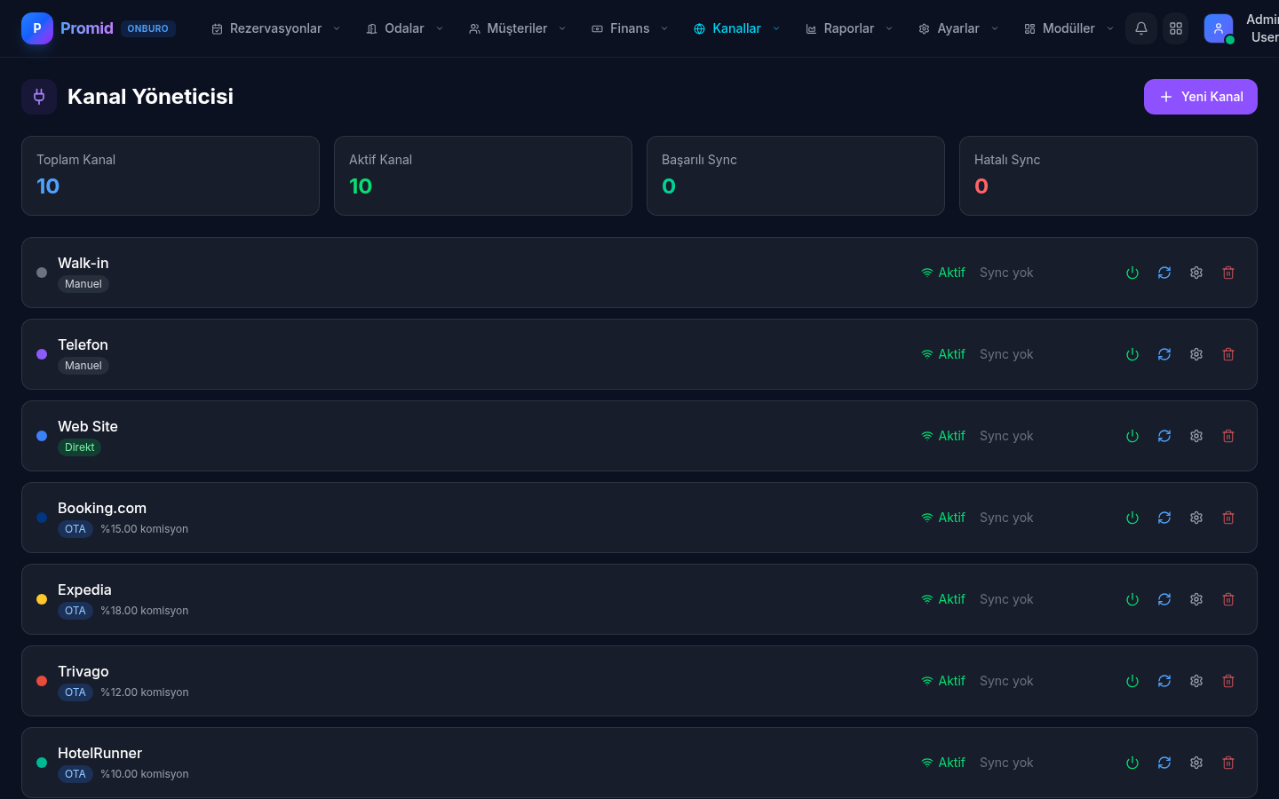Sync the Trivago channel

click(1164, 681)
